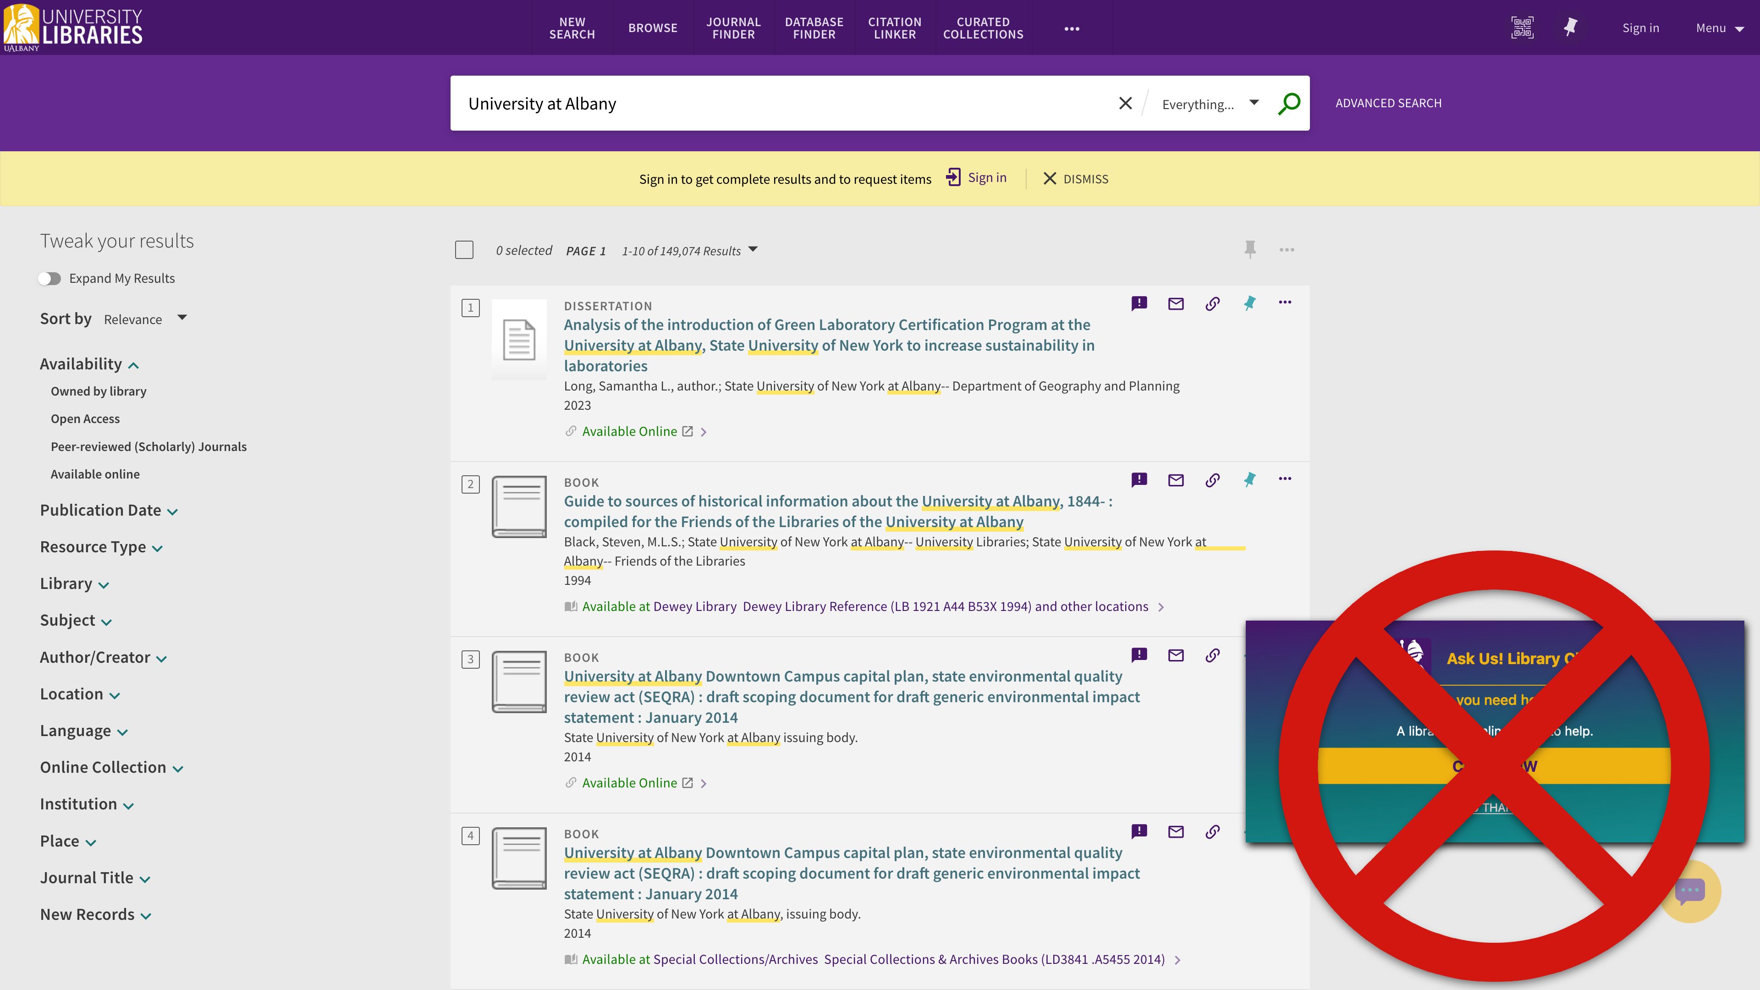Report a problem for Guide to sources book

pyautogui.click(x=1139, y=479)
